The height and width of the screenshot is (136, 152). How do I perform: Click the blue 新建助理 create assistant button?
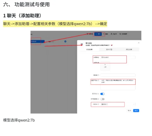pos(38,42)
